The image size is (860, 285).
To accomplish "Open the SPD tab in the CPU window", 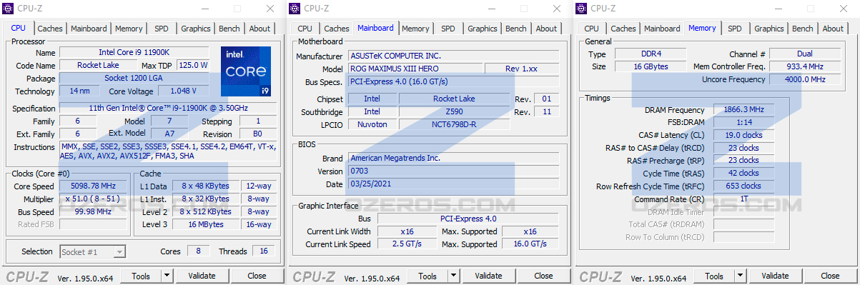I will coord(162,29).
